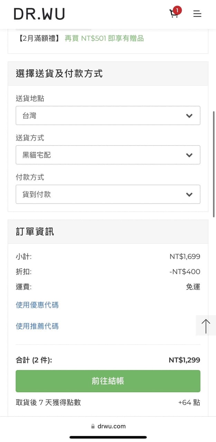
Task: Open the hamburger navigation menu
Action: click(197, 14)
